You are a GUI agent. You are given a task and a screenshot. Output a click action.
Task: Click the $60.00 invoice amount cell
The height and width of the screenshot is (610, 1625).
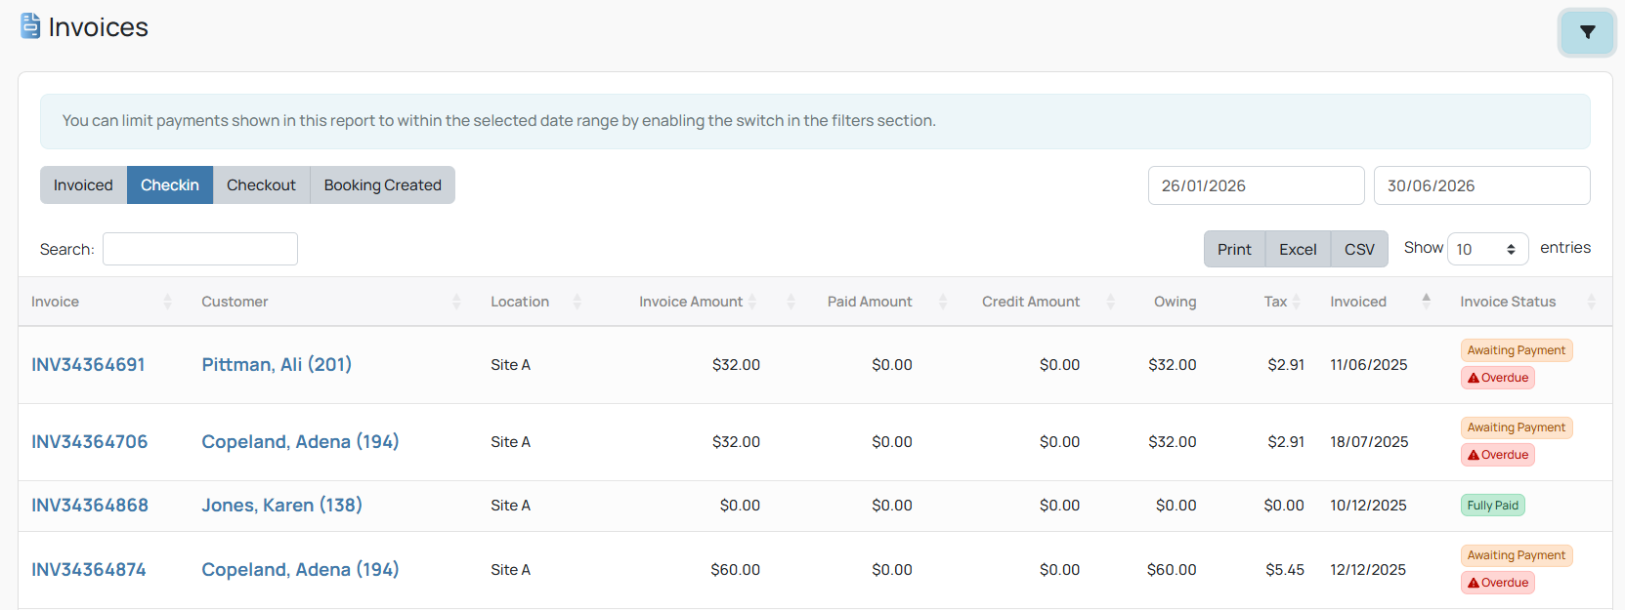pos(735,570)
